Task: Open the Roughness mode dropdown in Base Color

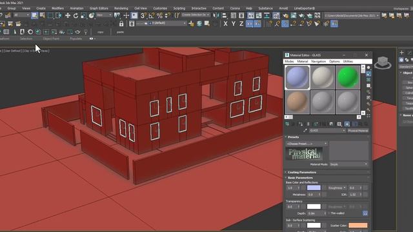Action: (x=337, y=188)
